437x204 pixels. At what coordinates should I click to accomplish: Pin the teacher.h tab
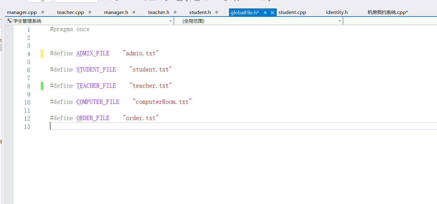175,12
